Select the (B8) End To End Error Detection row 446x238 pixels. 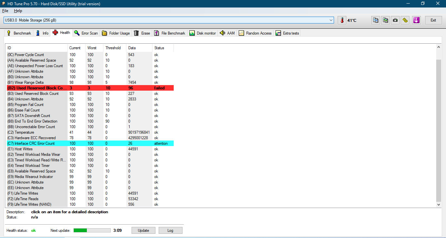[90, 121]
